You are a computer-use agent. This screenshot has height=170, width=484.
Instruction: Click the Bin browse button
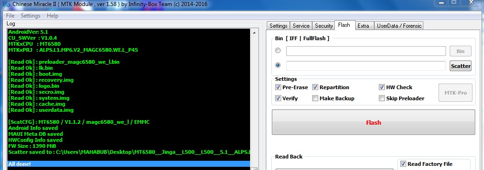(x=460, y=51)
